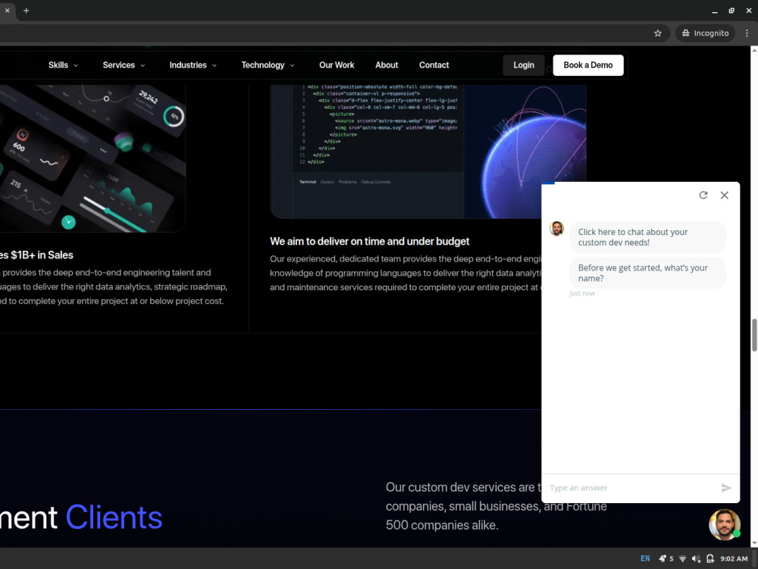Click 'We aim to deliver on time' heading
This screenshot has height=569, width=758.
pyautogui.click(x=369, y=242)
